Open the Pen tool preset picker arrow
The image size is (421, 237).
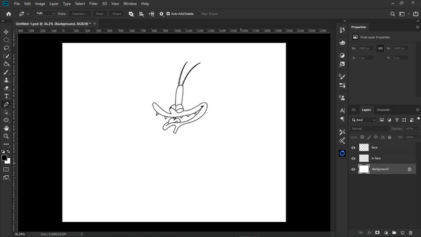28,14
